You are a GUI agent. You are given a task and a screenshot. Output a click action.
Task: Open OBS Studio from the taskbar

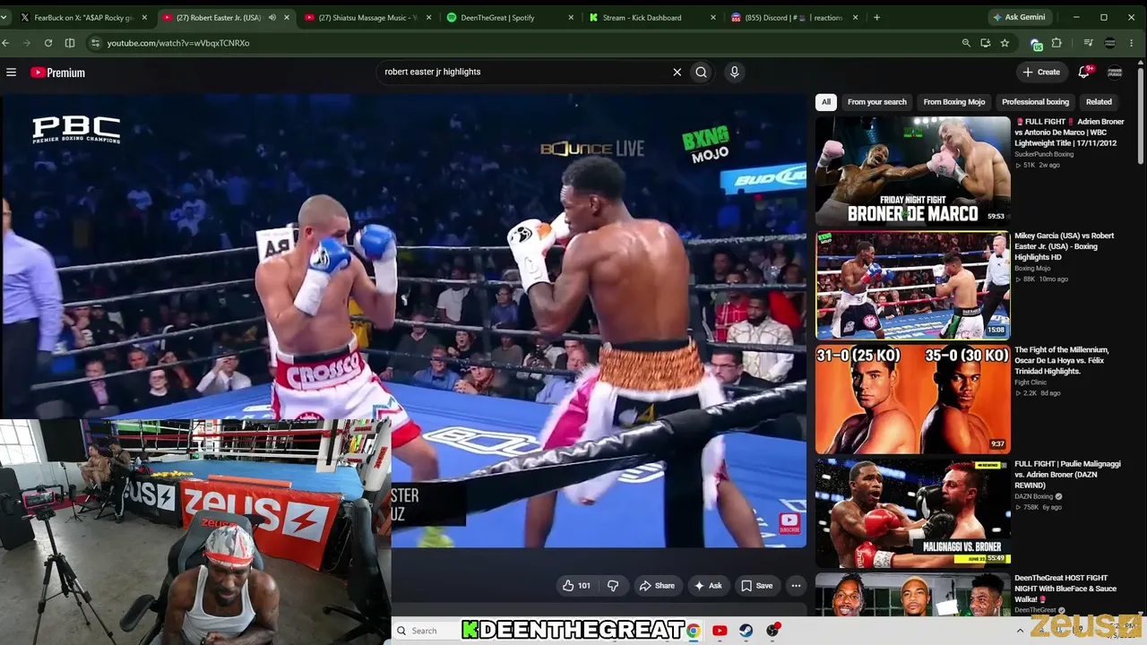coord(772,631)
